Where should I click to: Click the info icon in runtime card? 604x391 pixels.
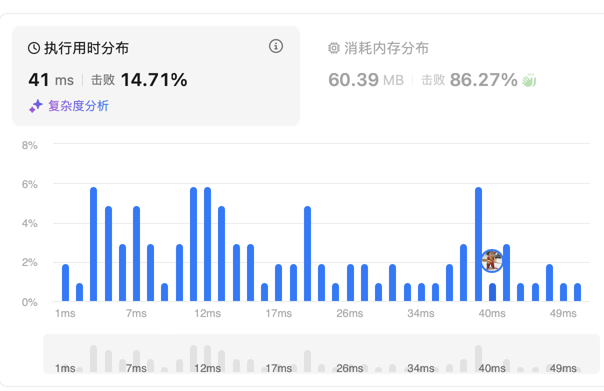(x=276, y=46)
